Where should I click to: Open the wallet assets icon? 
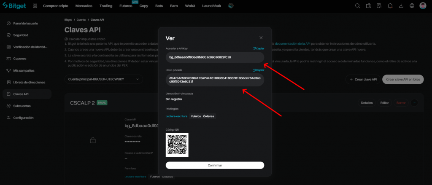tap(368, 6)
